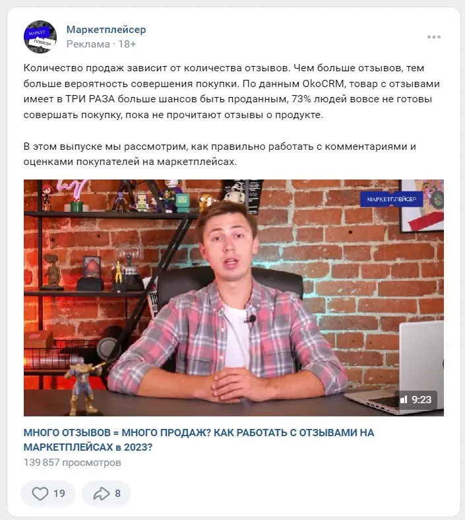
Task: Click the share counter showing 8
Action: coord(117,494)
